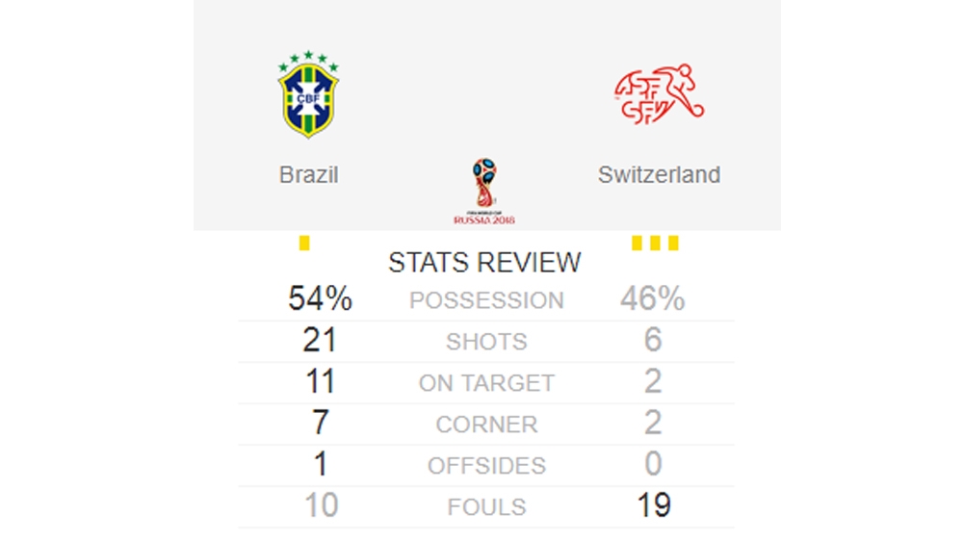Click the Switzerland SFV federation logo
963x541 pixels.
pos(659,95)
